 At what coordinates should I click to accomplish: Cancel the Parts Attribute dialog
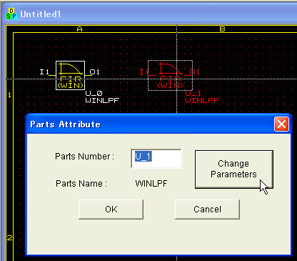click(x=207, y=210)
